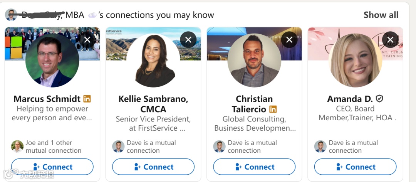Image resolution: width=416 pixels, height=182 pixels.
Task: Connect with Amanda D.
Action: [355, 167]
